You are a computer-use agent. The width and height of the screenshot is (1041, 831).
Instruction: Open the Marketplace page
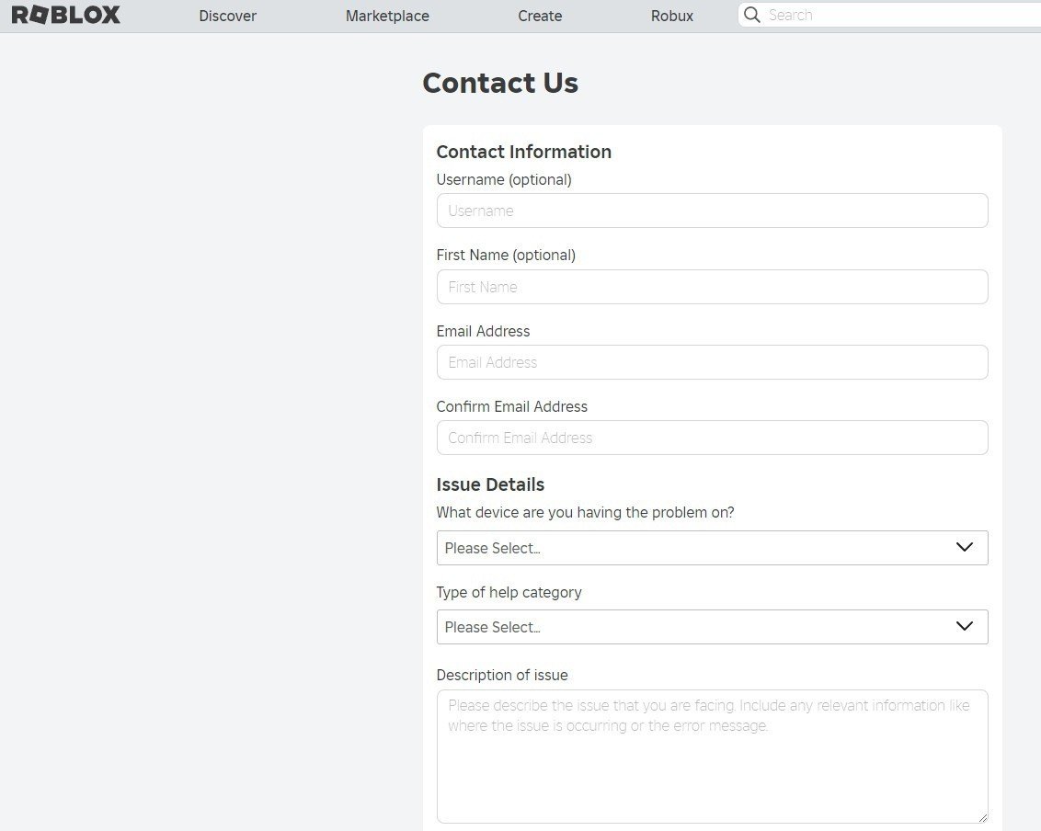click(386, 16)
